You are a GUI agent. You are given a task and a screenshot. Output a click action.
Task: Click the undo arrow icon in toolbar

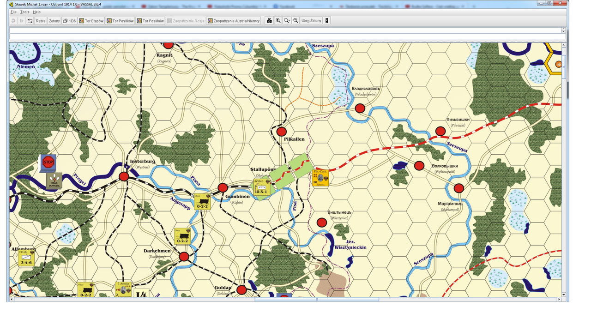13,21
